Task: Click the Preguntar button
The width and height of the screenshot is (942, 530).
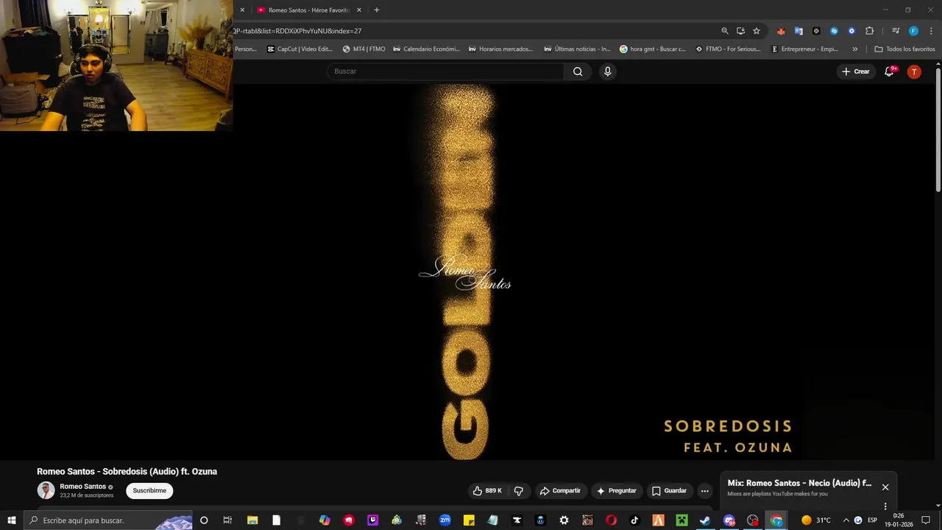Action: pos(617,490)
